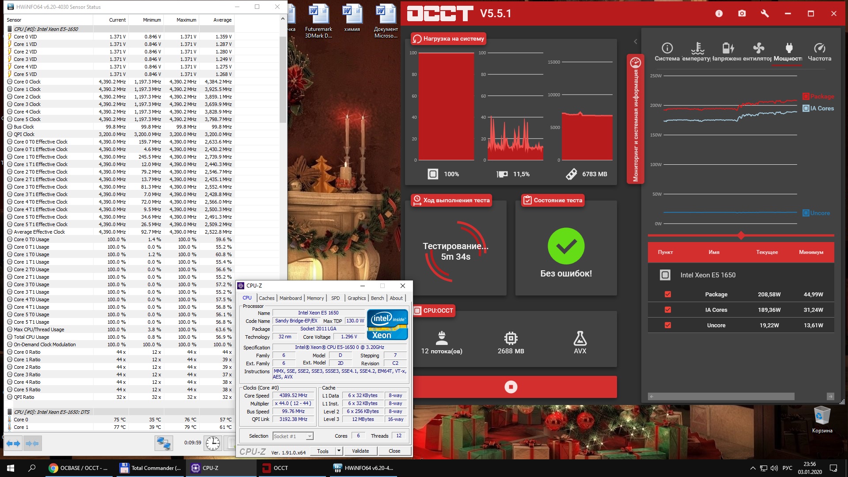Collapse the OCCT monitoring side panel chevron
The width and height of the screenshot is (848, 477).
pyautogui.click(x=635, y=42)
